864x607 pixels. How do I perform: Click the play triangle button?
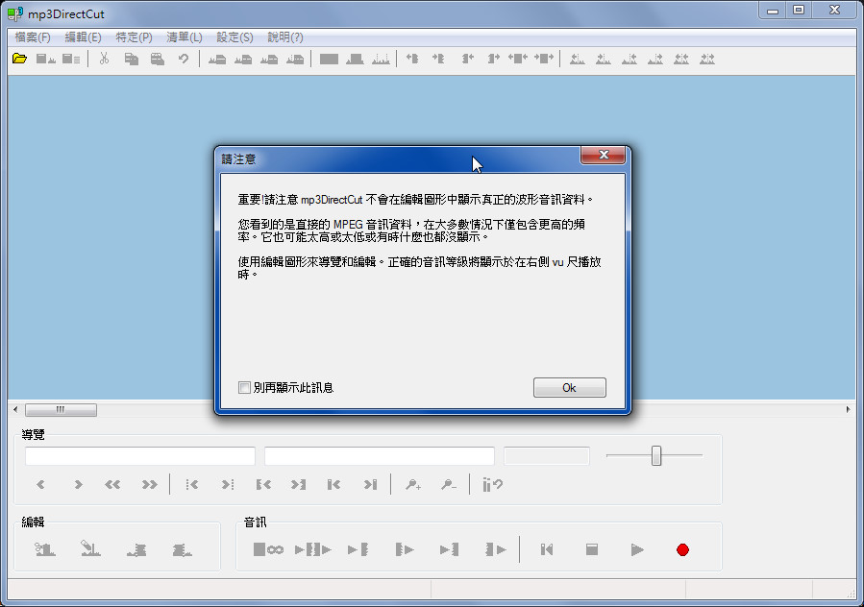click(x=637, y=549)
